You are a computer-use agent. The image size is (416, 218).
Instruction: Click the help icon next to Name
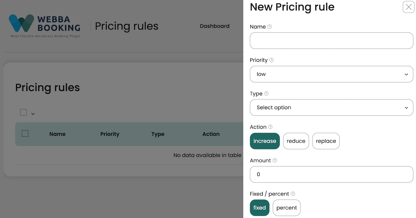pos(270,27)
